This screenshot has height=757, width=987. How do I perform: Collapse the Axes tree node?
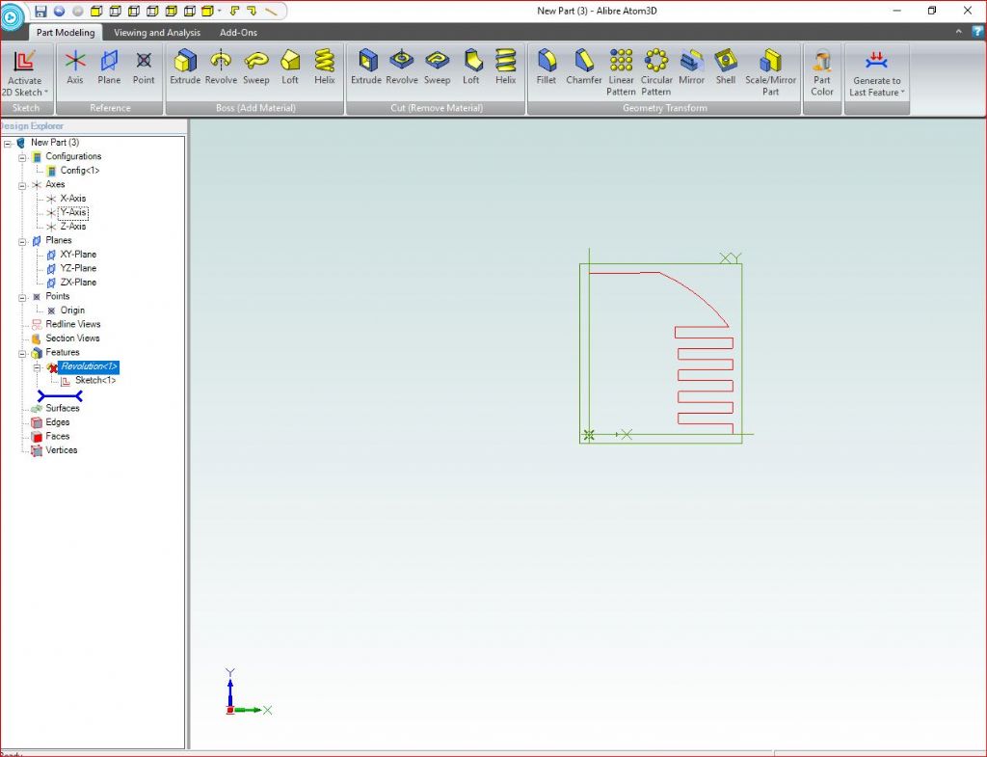point(22,186)
